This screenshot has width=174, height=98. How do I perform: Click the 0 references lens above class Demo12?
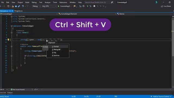20,30
